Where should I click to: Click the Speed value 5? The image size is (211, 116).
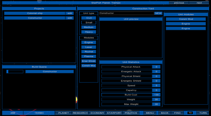point(156,86)
